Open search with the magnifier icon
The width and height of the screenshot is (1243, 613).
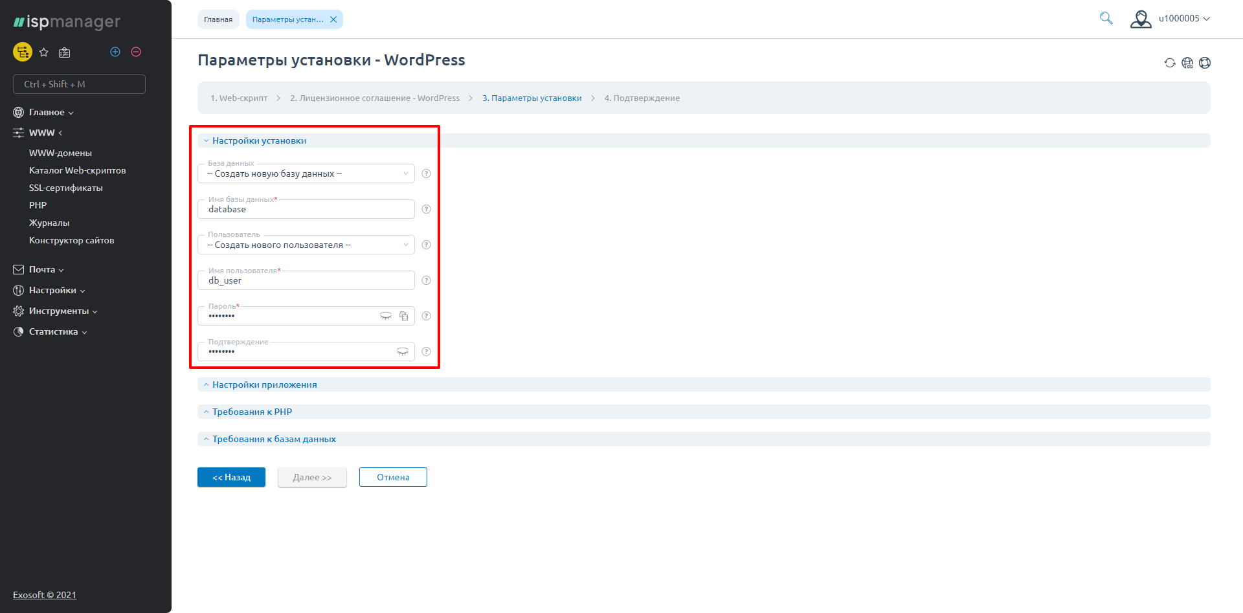1106,19
